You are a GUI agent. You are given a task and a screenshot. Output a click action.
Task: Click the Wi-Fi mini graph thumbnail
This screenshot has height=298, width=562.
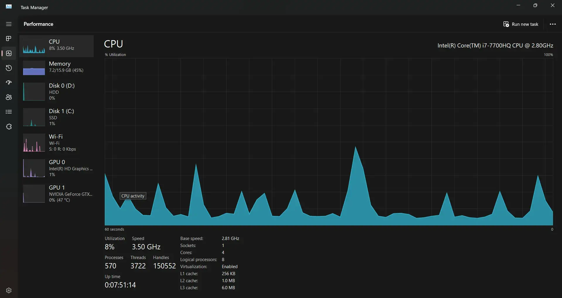coord(34,143)
